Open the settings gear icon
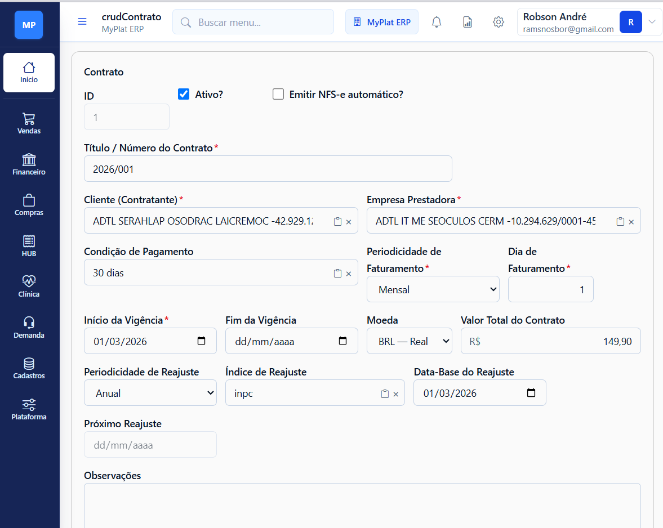 pyautogui.click(x=499, y=22)
